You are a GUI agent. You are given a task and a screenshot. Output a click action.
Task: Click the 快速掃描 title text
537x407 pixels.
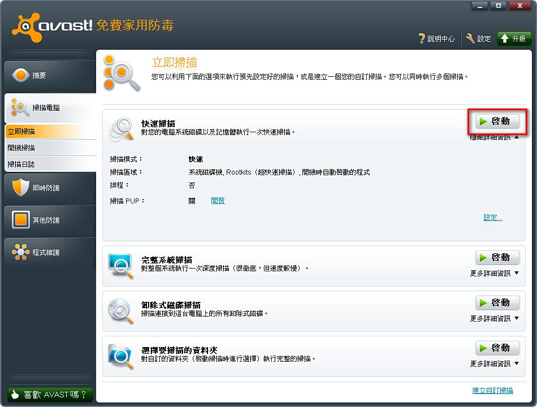point(158,123)
